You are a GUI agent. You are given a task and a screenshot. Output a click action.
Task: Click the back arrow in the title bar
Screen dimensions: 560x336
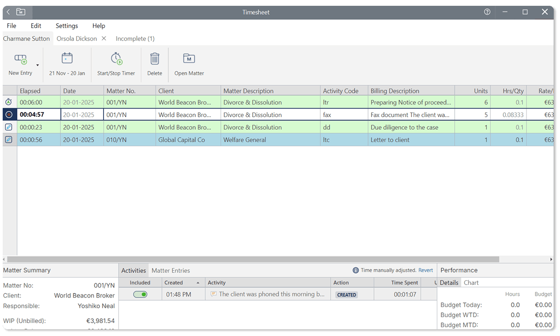[8, 12]
